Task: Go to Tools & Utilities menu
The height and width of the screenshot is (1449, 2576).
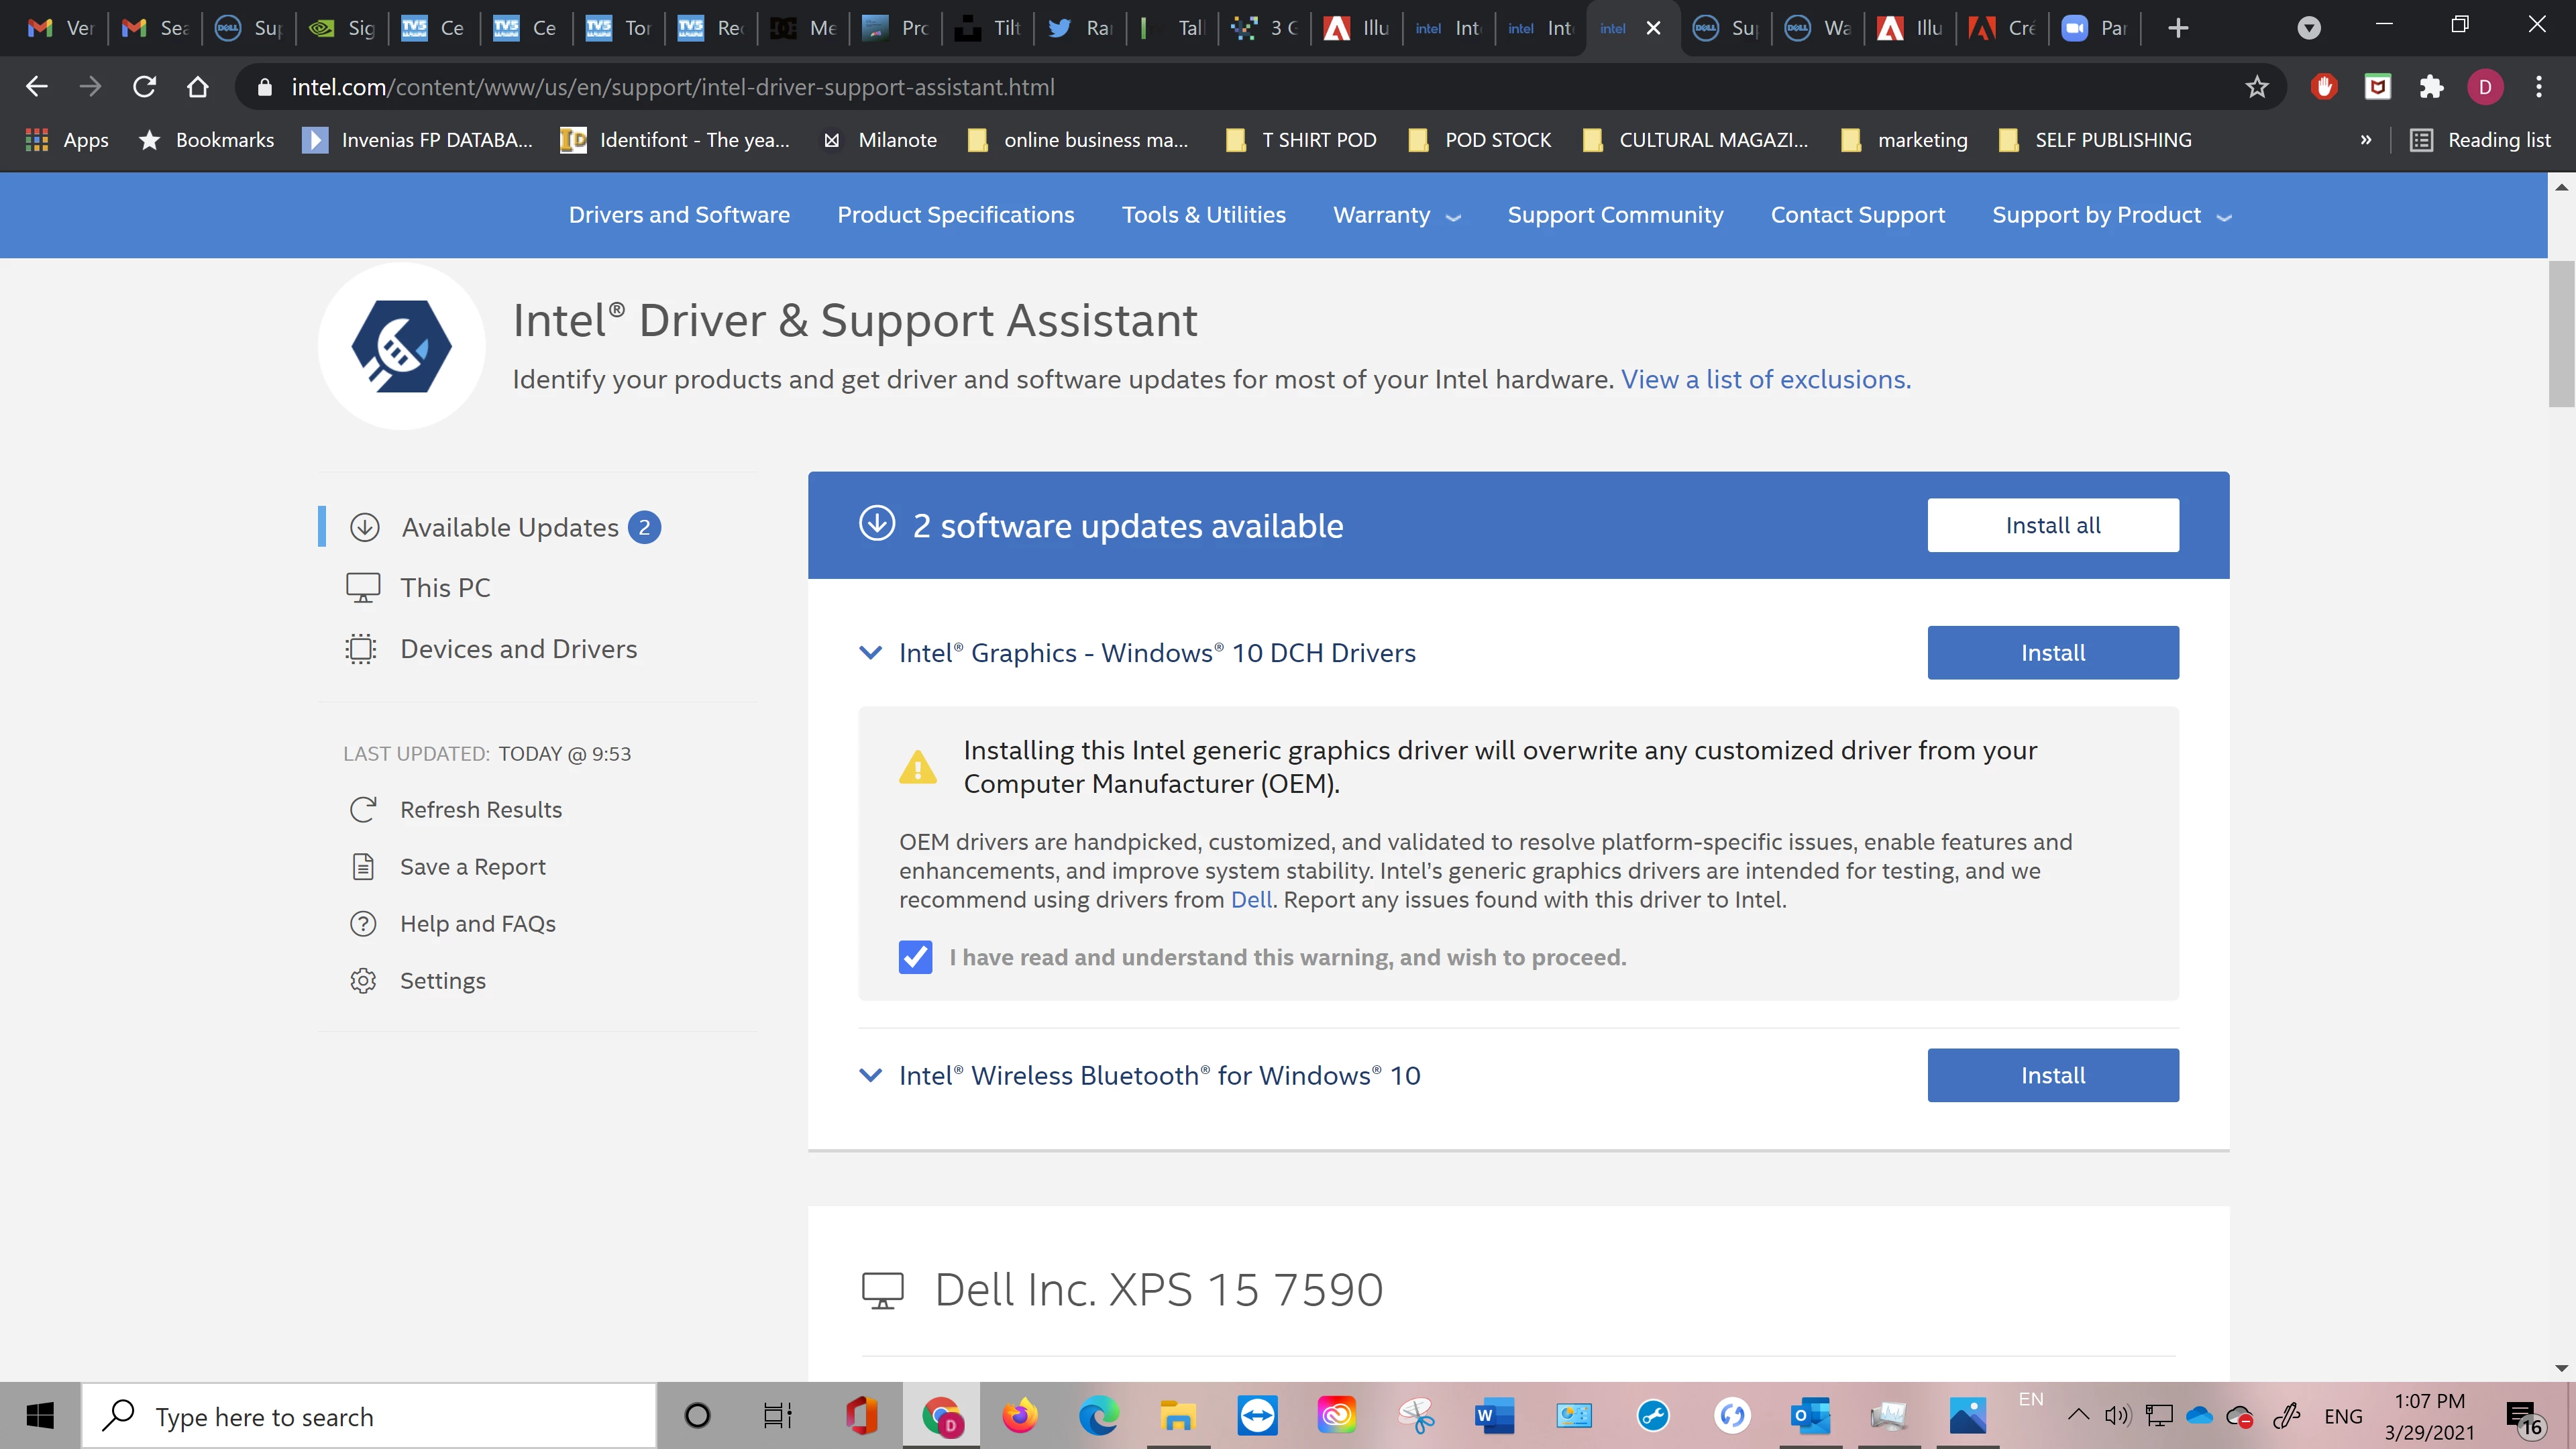Action: coord(1203,215)
